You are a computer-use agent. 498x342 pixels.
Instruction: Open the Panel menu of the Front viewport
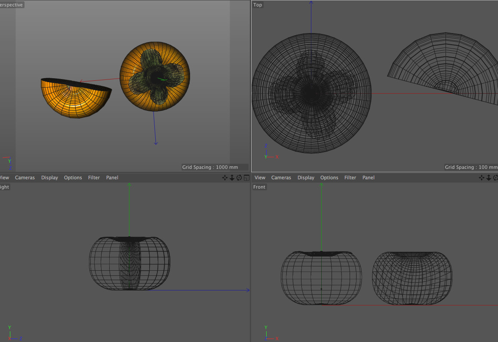(369, 178)
